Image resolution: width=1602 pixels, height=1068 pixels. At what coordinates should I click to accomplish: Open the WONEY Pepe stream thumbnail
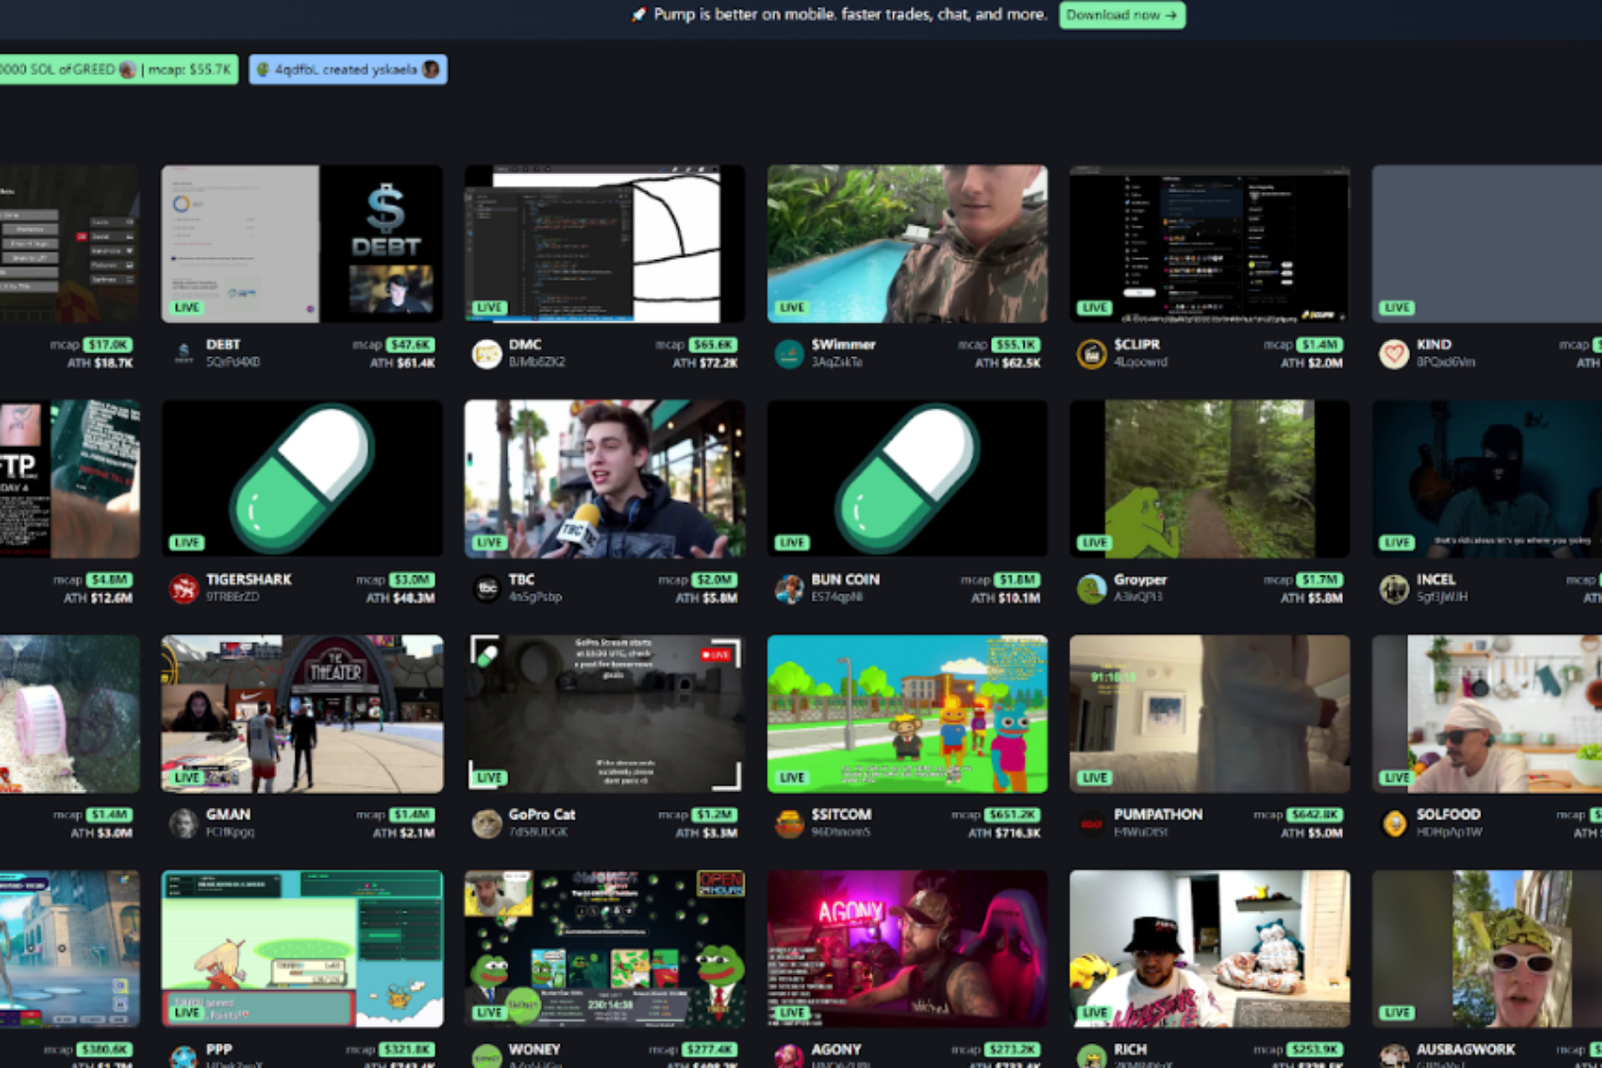click(604, 949)
